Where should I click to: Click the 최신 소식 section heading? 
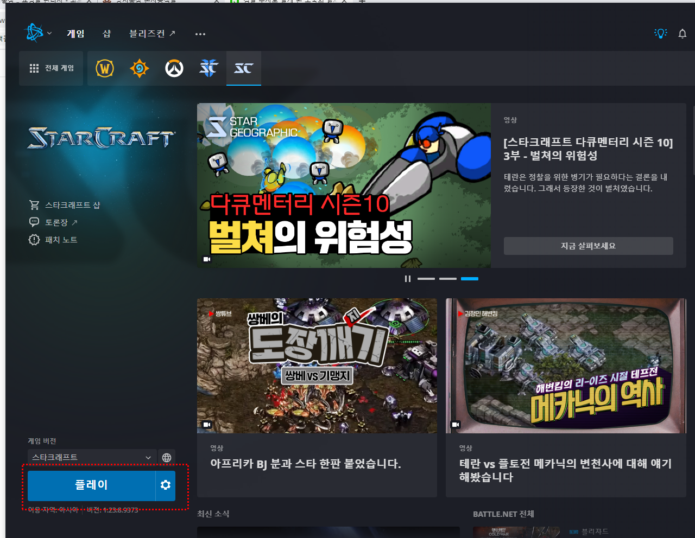click(213, 514)
